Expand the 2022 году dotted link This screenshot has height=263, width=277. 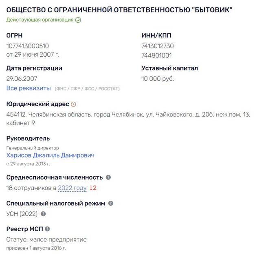point(72,188)
